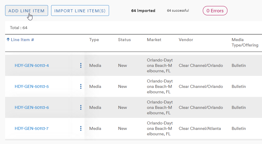Image resolution: width=262 pixels, height=144 pixels.
Task: Click market cell in HDY-GEN-50113-7 row
Action: pos(160,128)
